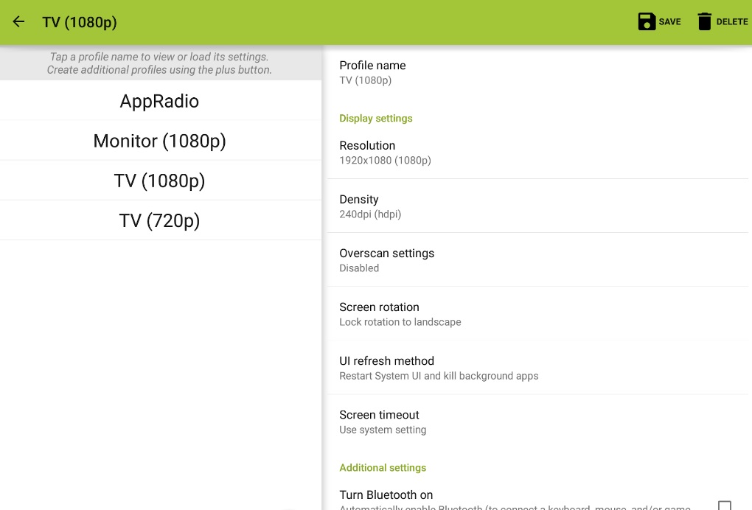The height and width of the screenshot is (510, 752).
Task: Click the 'Additional settings' section header
Action: click(x=383, y=468)
